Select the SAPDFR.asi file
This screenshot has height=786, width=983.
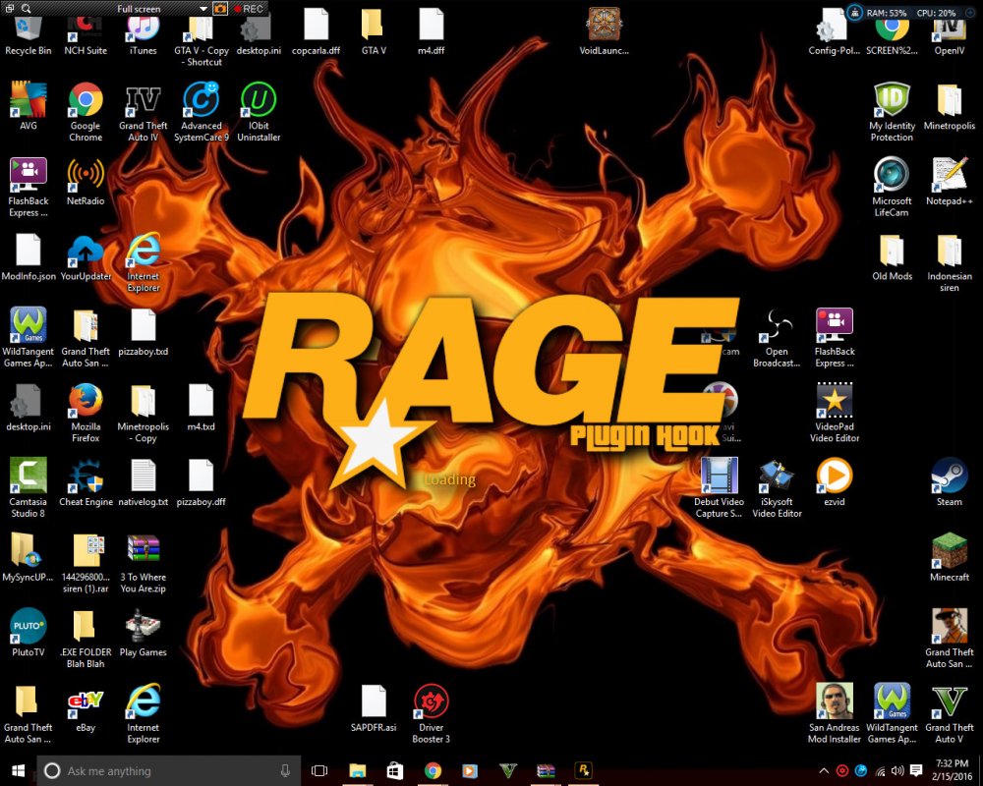point(374,707)
